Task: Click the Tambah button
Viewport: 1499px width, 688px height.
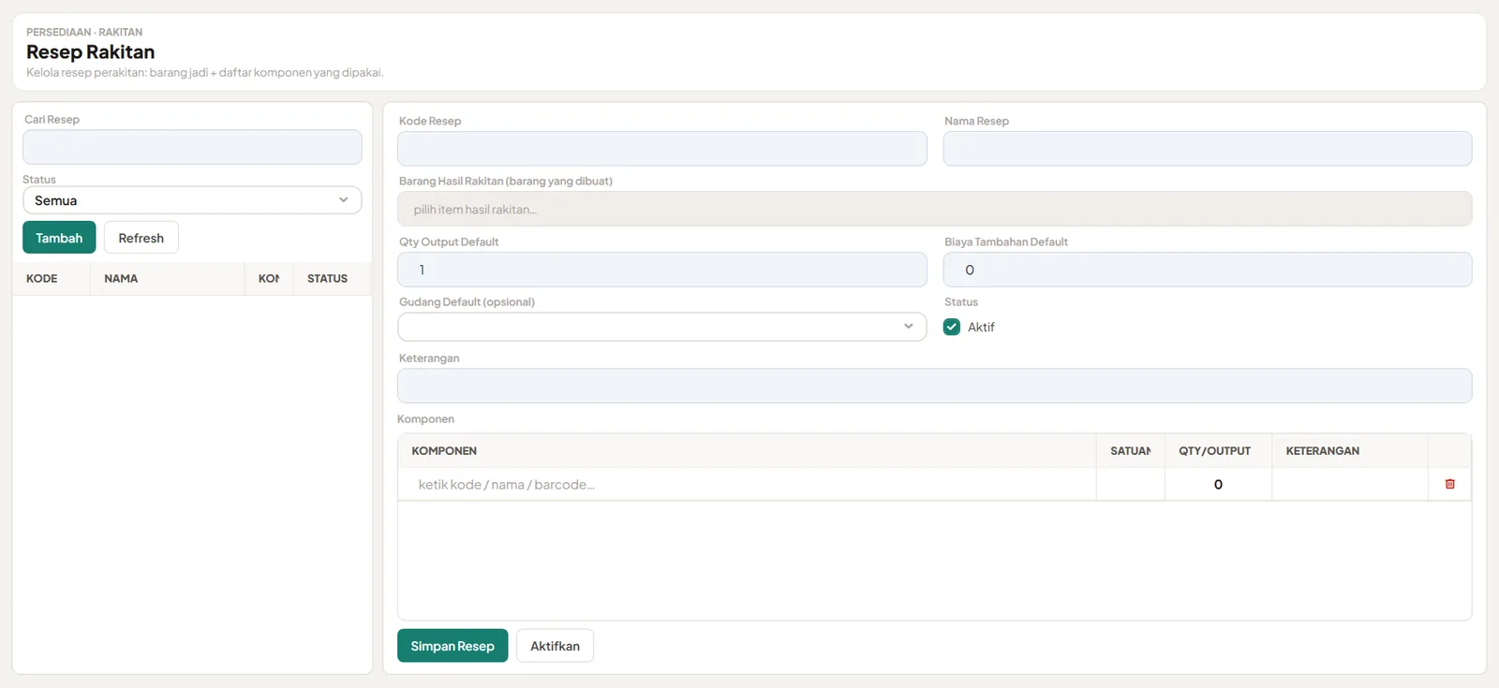Action: (x=59, y=238)
